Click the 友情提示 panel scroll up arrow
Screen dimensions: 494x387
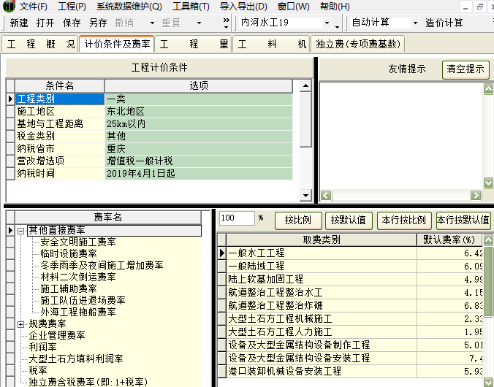click(x=488, y=88)
